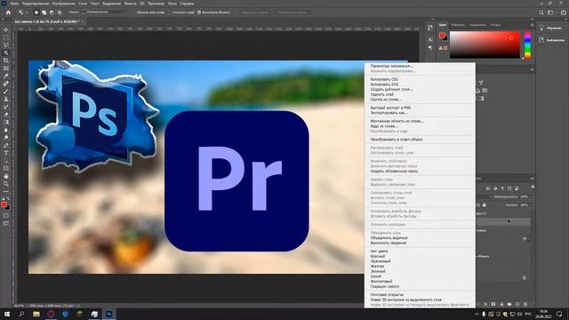Choose the Add to selection mode icon
The width and height of the screenshot is (569, 320).
click(x=44, y=12)
